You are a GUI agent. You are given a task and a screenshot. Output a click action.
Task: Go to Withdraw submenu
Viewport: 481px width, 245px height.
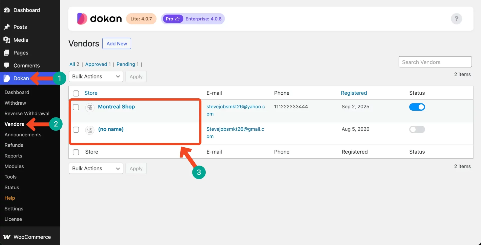click(x=15, y=103)
